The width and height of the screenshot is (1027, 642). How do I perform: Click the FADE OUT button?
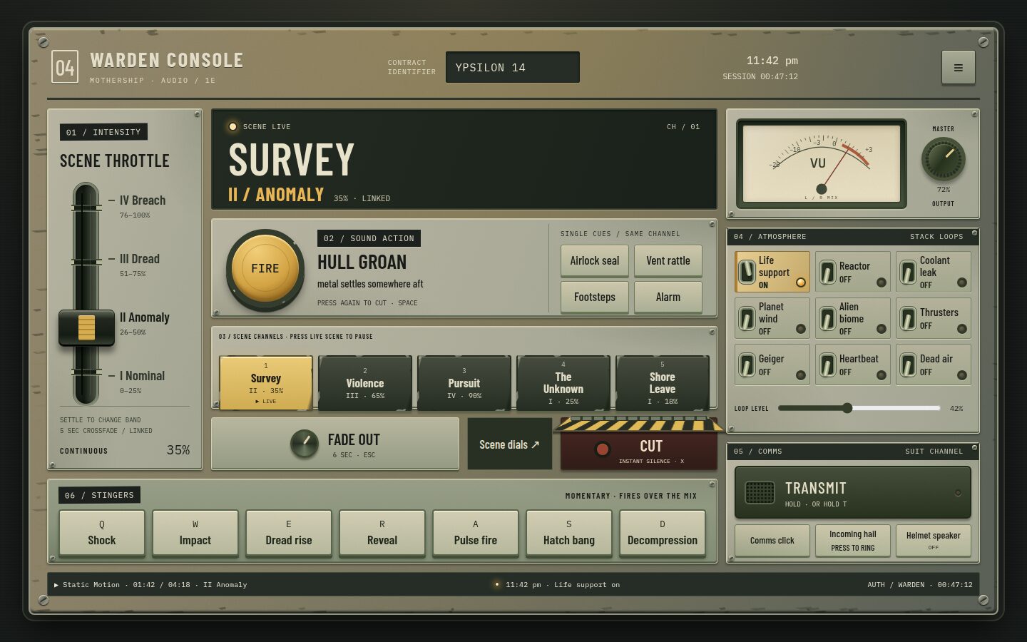pos(335,444)
